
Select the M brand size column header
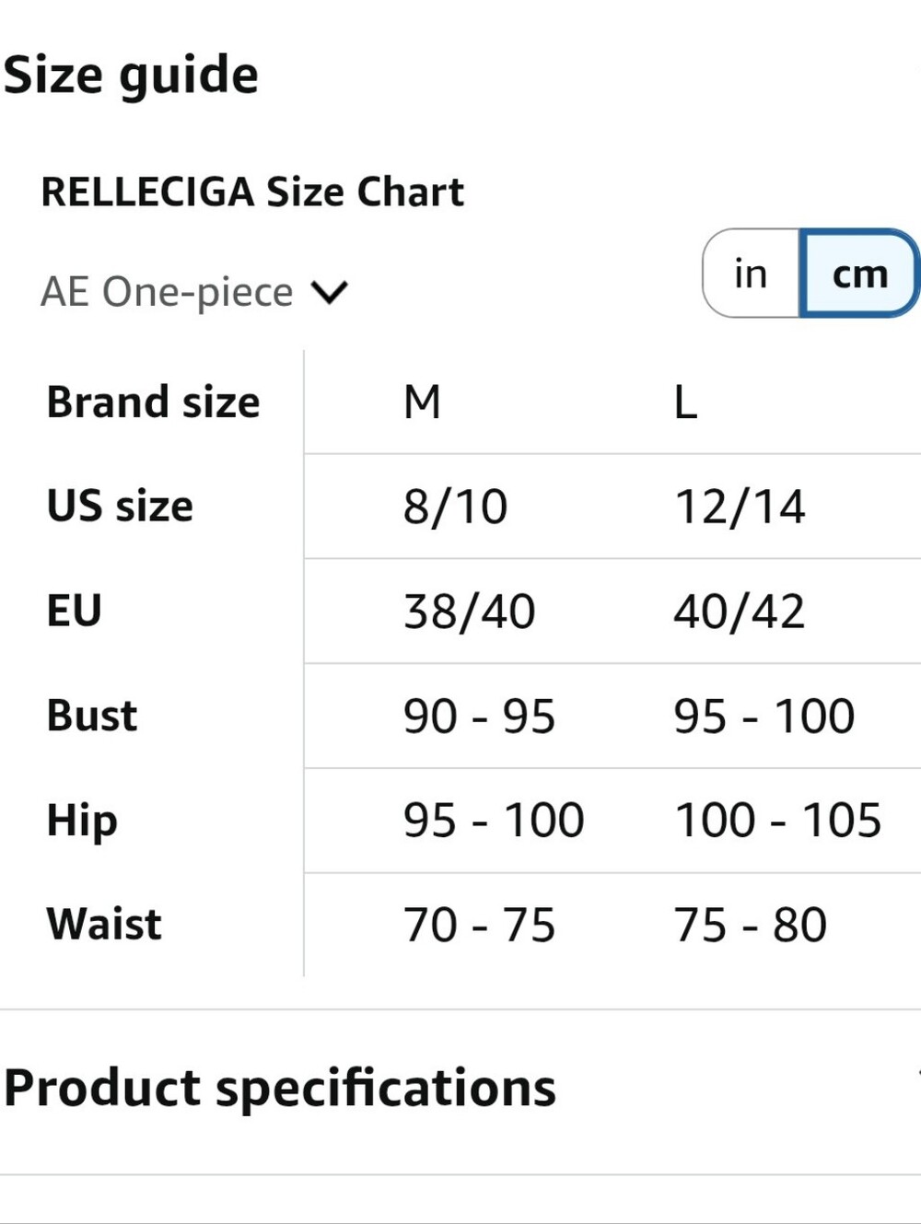coord(423,402)
